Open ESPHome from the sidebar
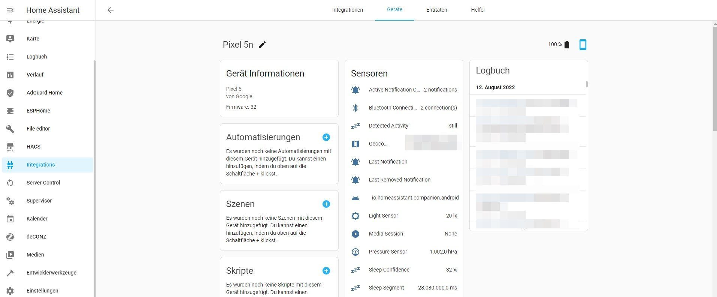This screenshot has width=717, height=297. [48, 111]
